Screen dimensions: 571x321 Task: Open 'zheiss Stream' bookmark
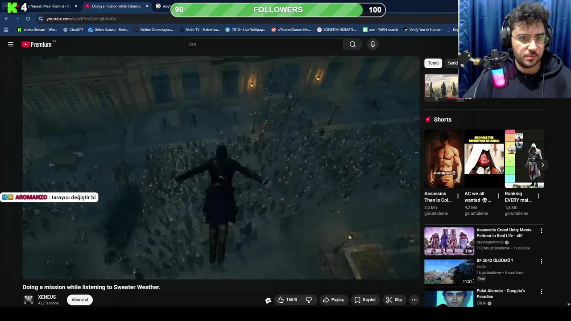37,30
